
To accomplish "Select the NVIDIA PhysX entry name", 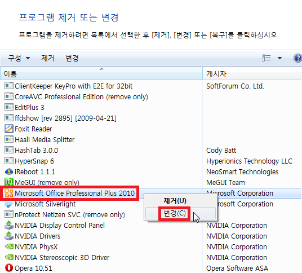I will tap(36, 247).
